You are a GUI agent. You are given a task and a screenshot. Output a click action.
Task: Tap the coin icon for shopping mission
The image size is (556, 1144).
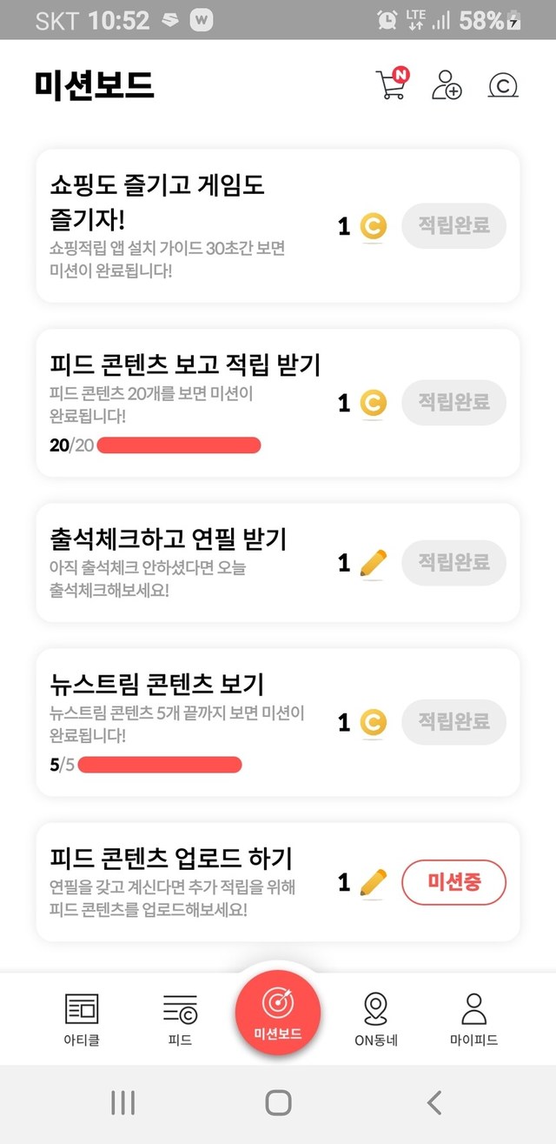pos(373,226)
